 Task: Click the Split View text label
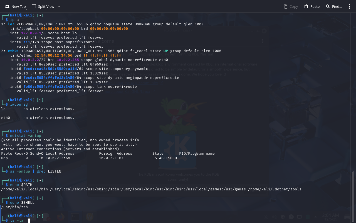46,6
